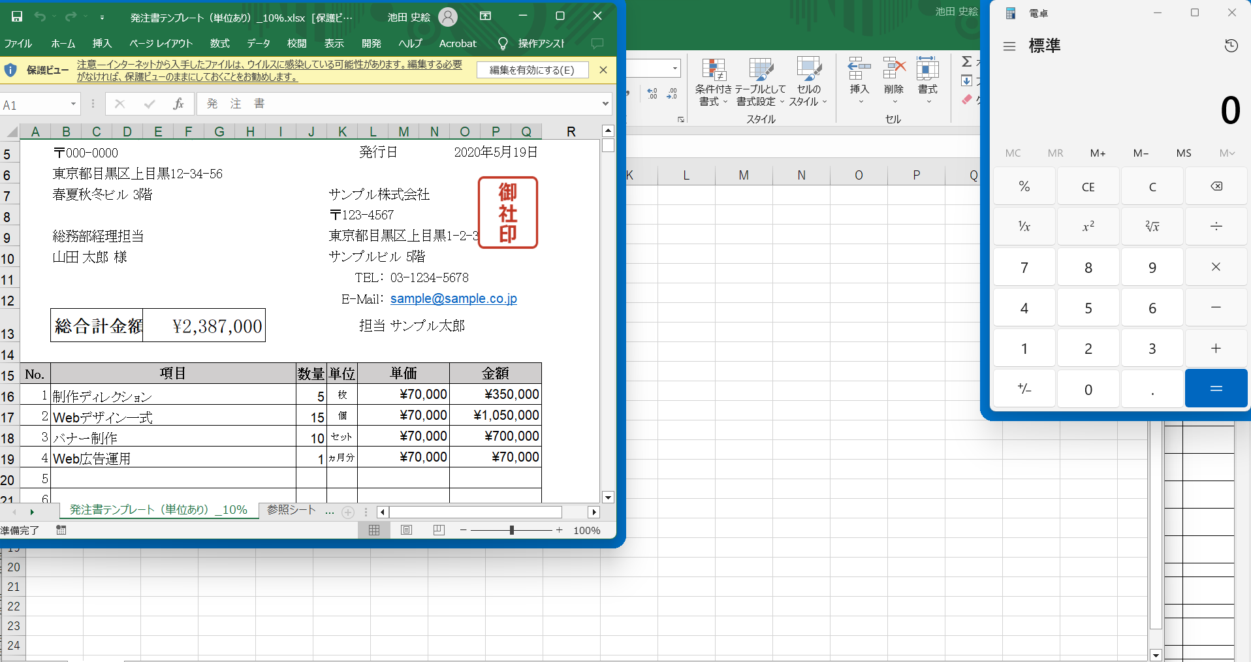
Task: Switch to the 参照シート sheet tab
Action: (x=291, y=510)
